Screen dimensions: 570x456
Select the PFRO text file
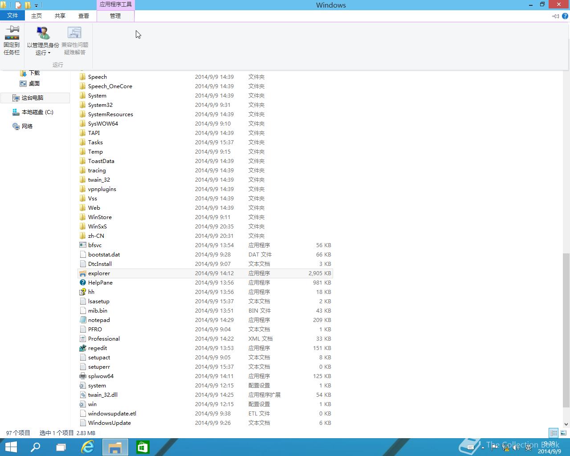[205, 330]
